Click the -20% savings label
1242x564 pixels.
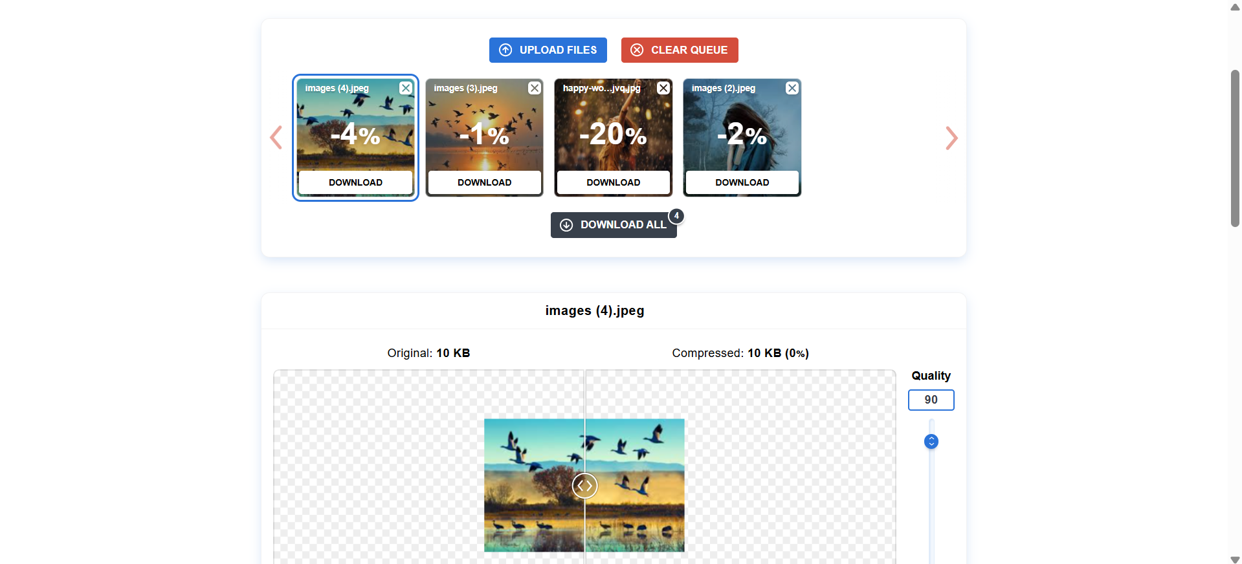click(614, 135)
